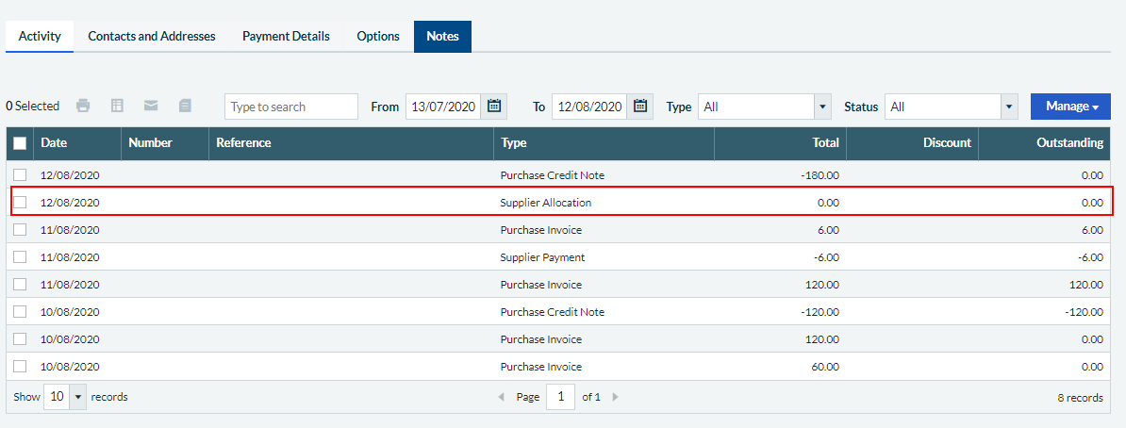Check the Supplier Allocation row checkbox
Image resolution: width=1126 pixels, height=428 pixels.
coord(20,203)
